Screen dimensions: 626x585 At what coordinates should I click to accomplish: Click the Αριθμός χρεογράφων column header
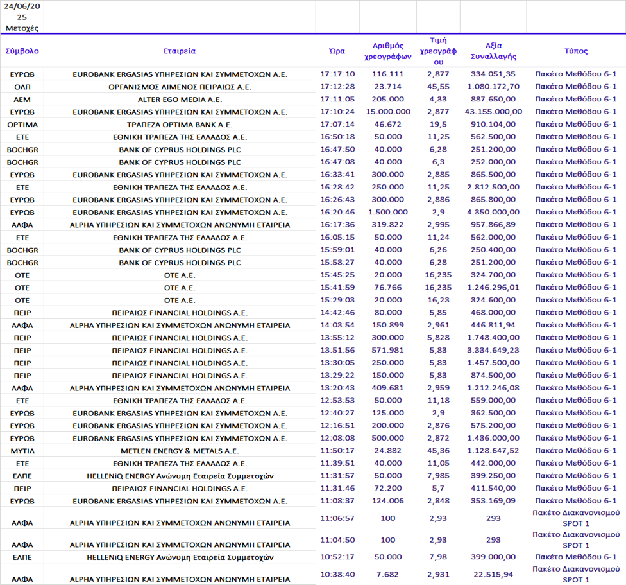387,51
